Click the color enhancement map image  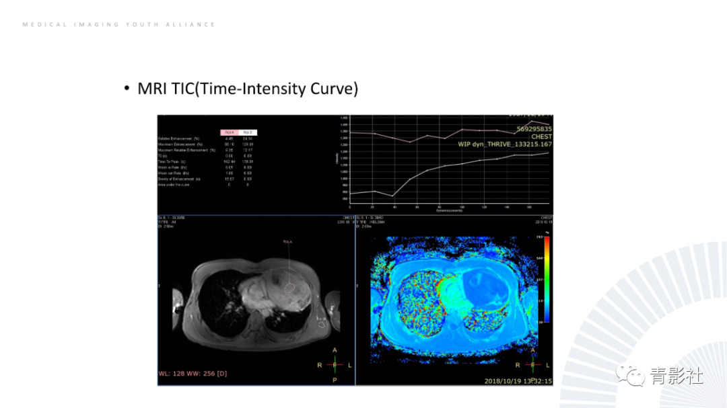click(454, 300)
